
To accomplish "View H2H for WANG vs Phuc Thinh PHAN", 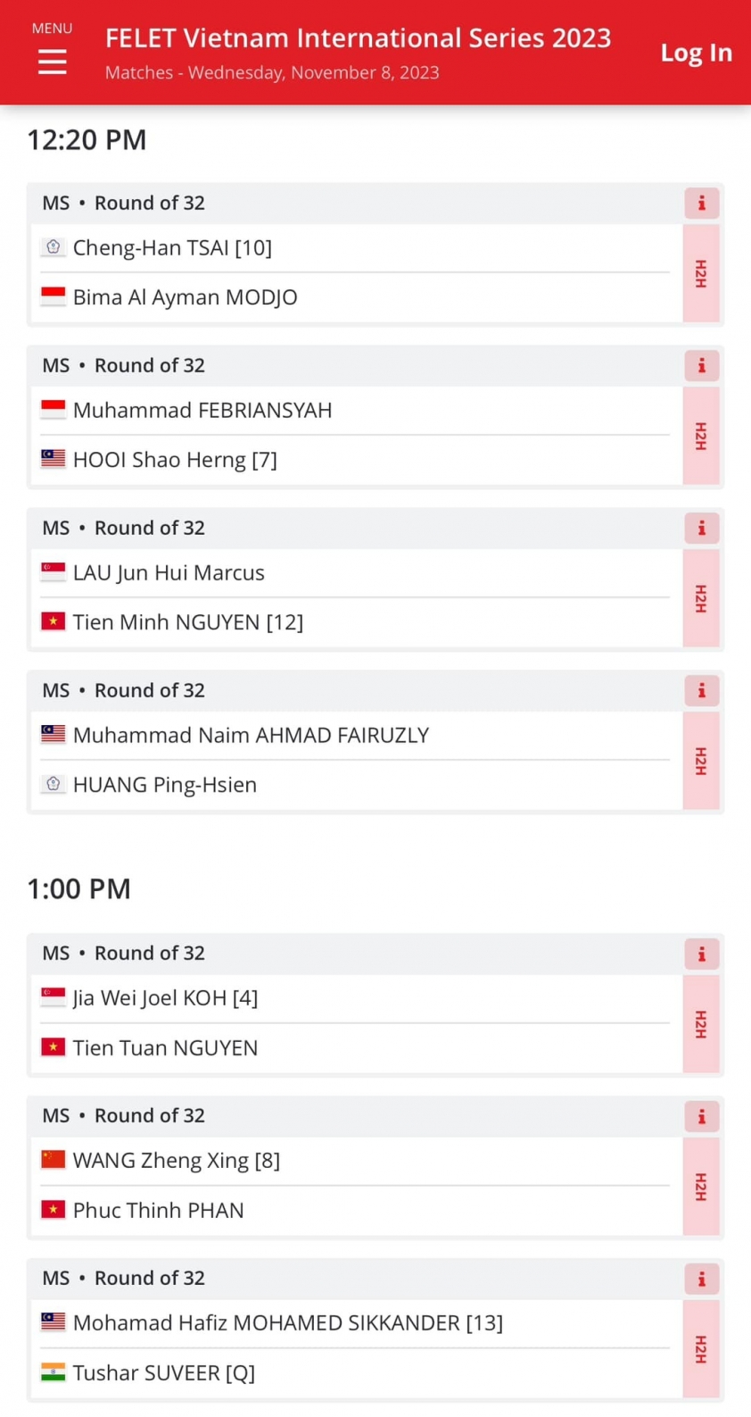I will click(701, 1187).
